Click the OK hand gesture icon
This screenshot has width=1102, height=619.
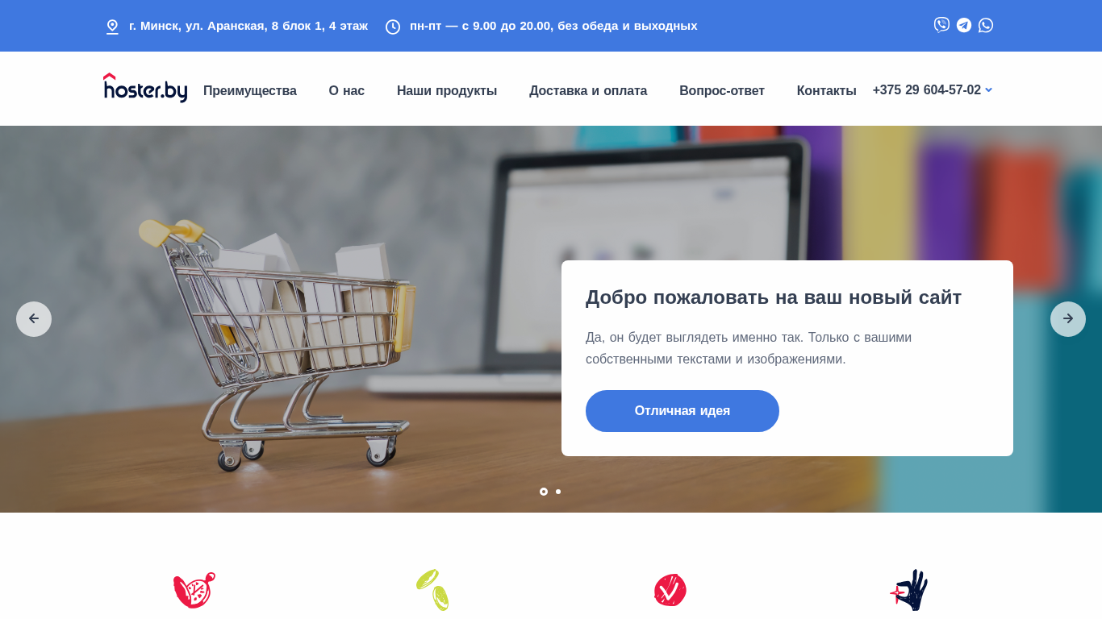[908, 590]
